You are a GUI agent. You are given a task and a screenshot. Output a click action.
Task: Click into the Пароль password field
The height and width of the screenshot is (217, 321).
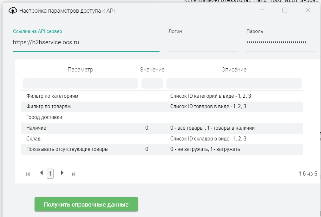[x=280, y=42]
